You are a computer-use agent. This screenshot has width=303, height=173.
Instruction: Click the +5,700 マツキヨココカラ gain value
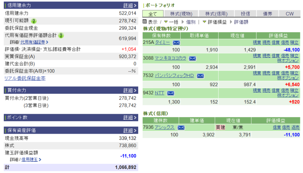pyautogui.click(x=292, y=67)
